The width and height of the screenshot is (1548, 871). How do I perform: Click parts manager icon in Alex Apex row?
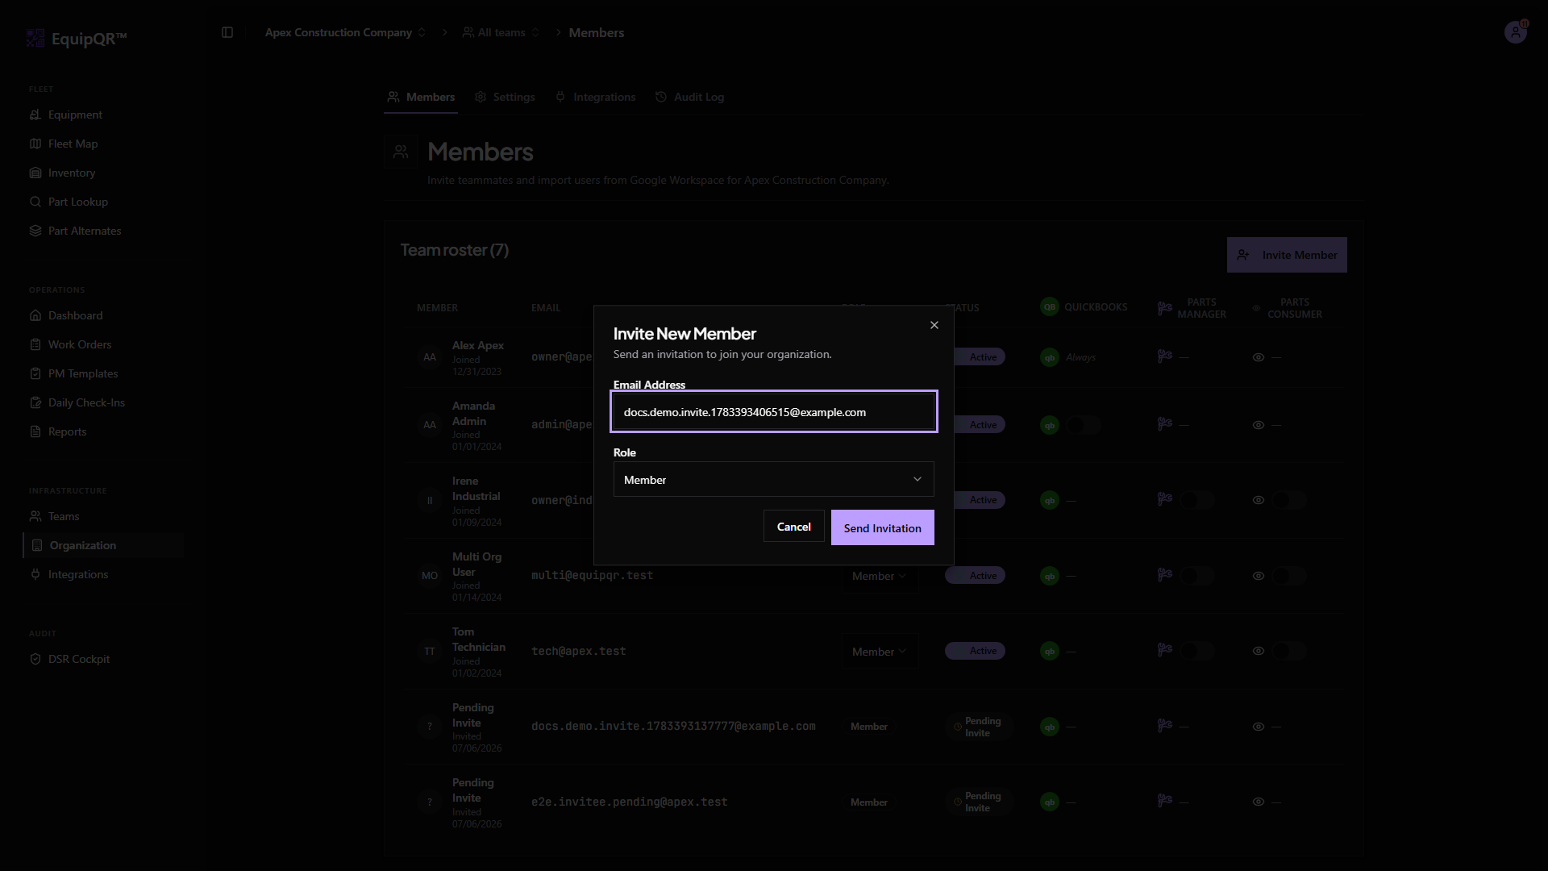[1165, 356]
